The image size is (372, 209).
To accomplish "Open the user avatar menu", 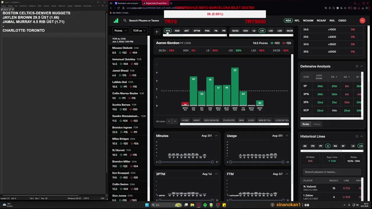I will coord(362,21).
